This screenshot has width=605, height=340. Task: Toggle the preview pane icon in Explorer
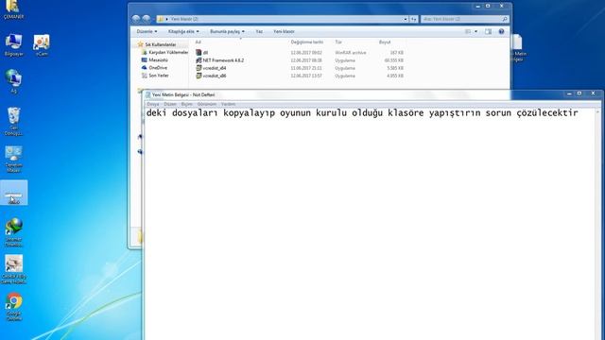click(x=488, y=31)
